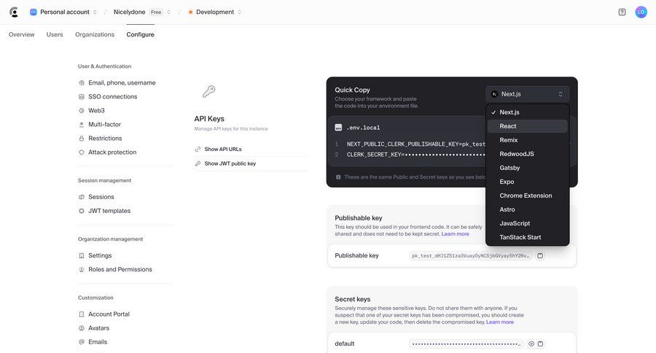656x353 pixels.
Task: Click the large key icon above API Keys
Action: click(x=208, y=91)
